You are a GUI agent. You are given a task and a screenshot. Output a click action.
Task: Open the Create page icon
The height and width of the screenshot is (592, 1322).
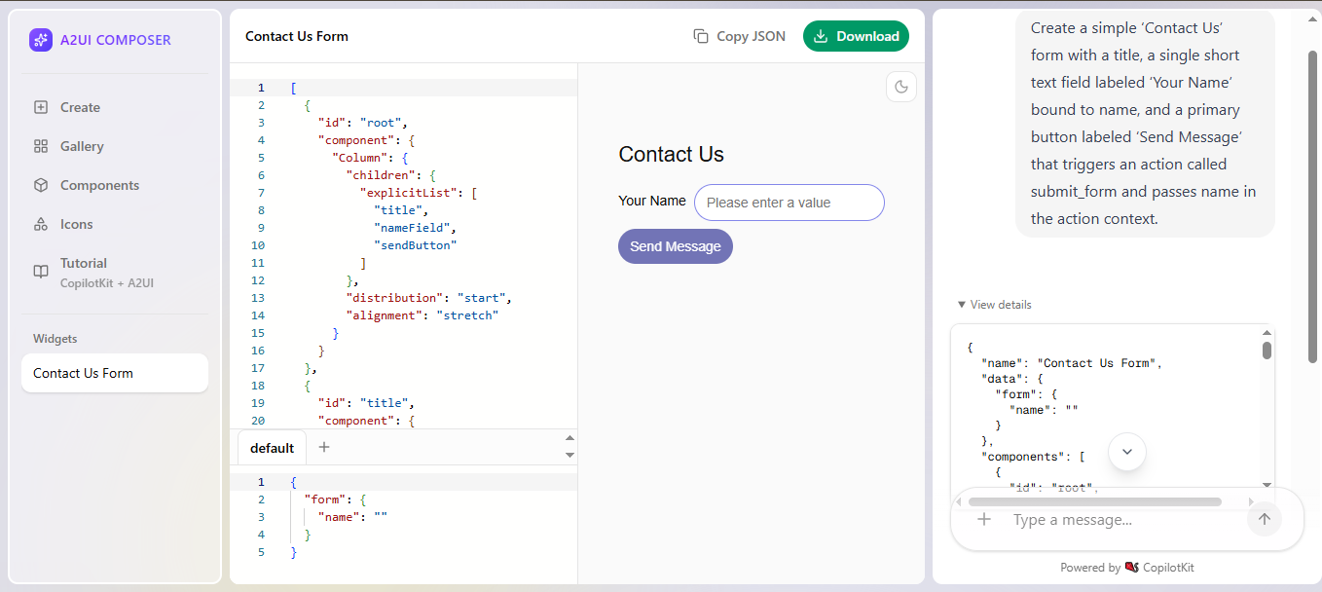(41, 107)
